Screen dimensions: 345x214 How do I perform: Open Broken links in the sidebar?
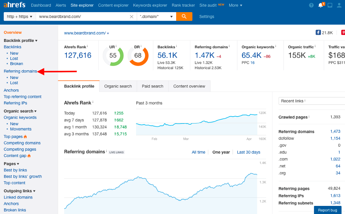tap(15, 210)
